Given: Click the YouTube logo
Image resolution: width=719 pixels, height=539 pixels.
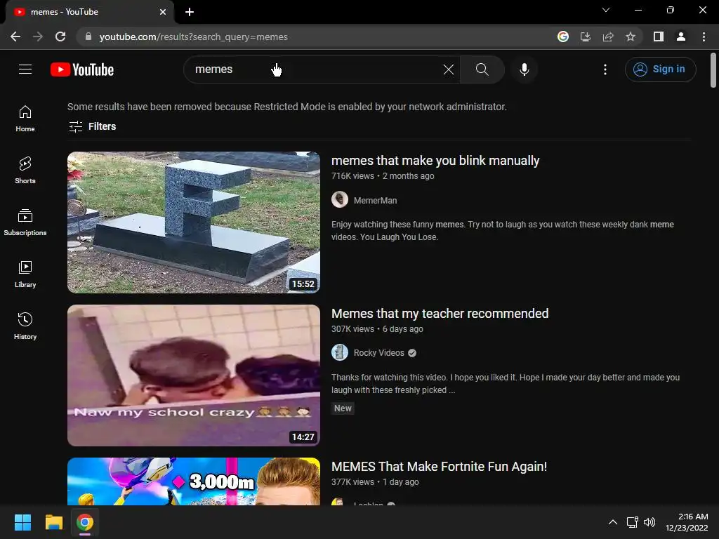Looking at the screenshot, I should coord(82,69).
